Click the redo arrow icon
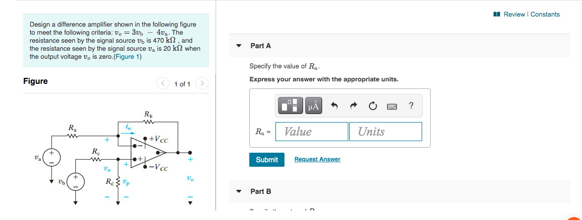Image resolution: width=582 pixels, height=220 pixels. pyautogui.click(x=353, y=106)
